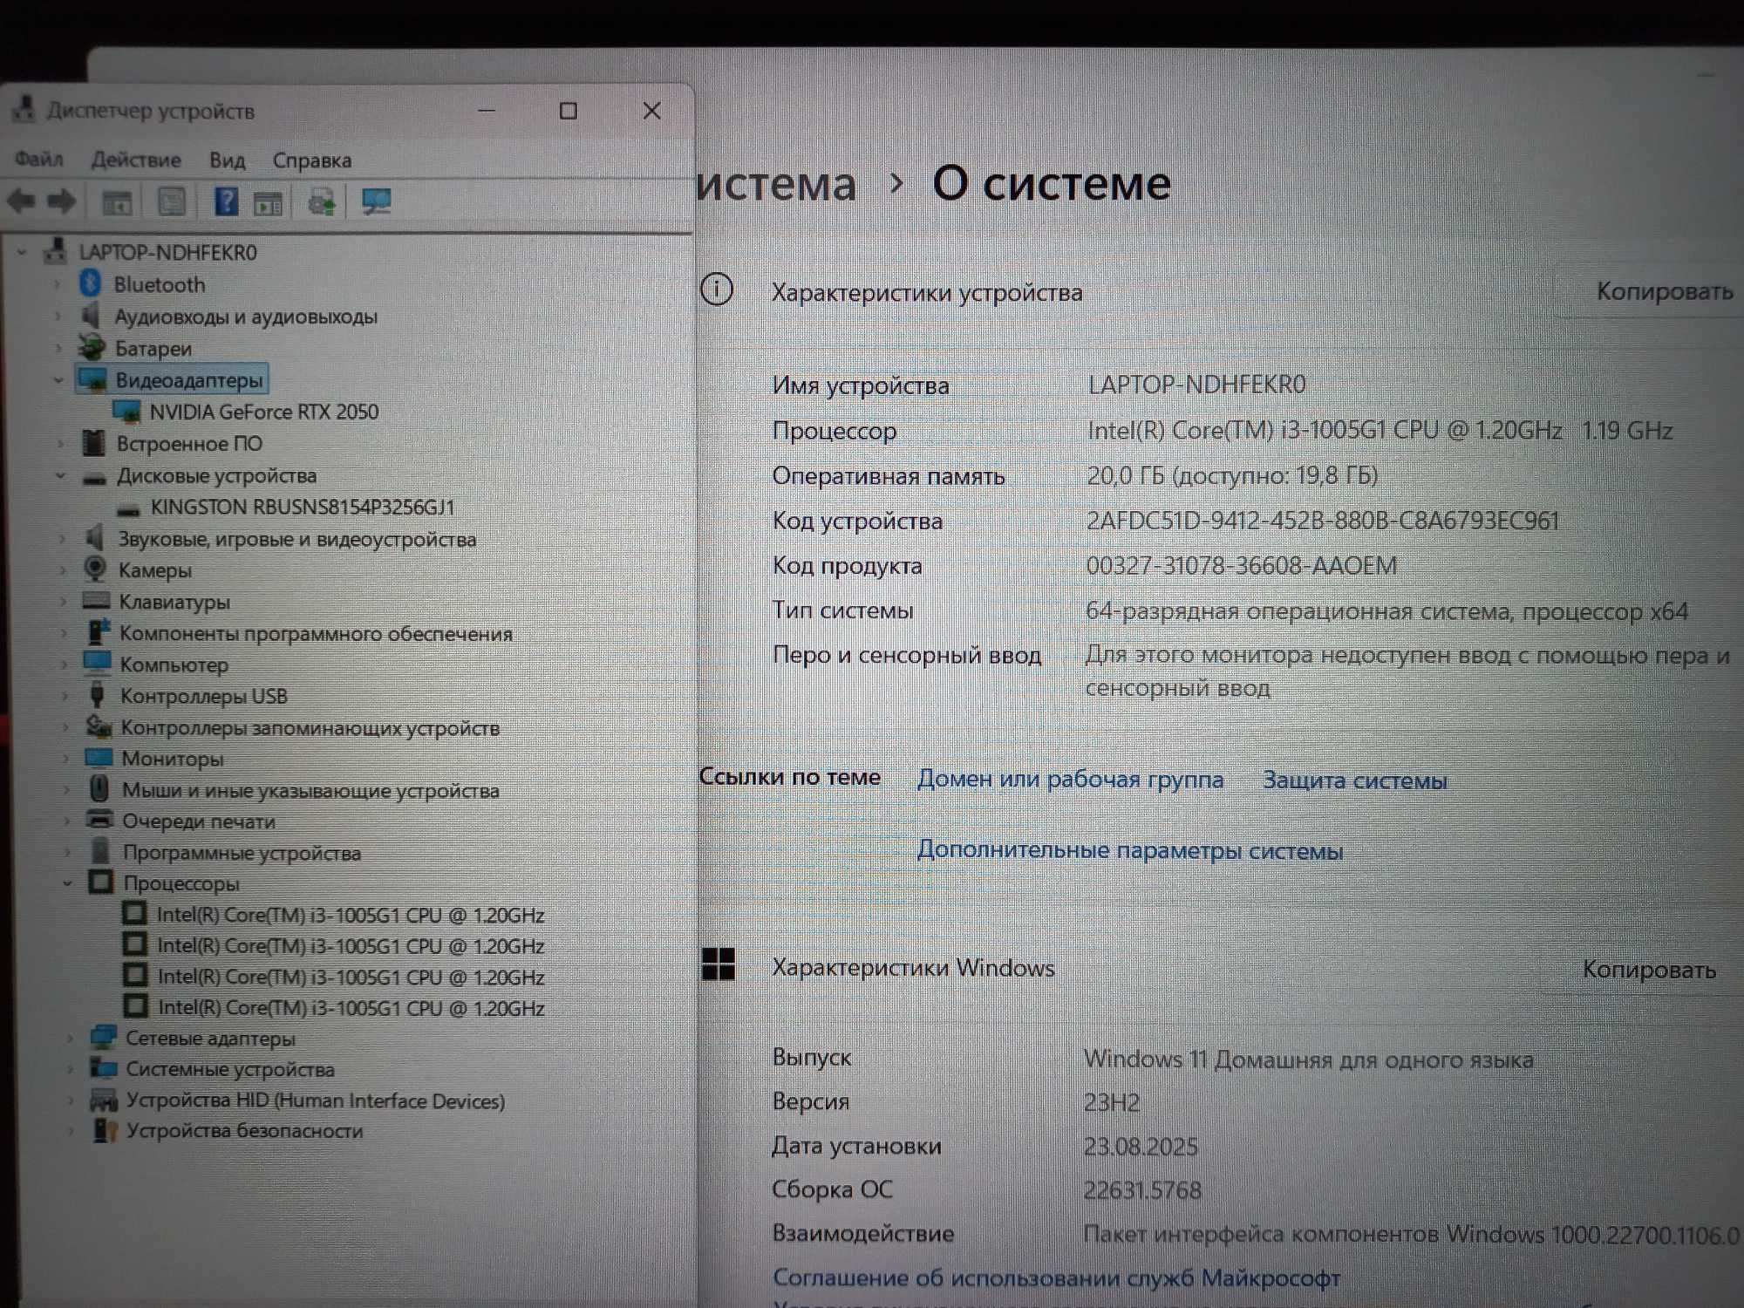Viewport: 1744px width, 1308px height.
Task: Select the first i3-1005G1 processor entry
Action: (351, 915)
